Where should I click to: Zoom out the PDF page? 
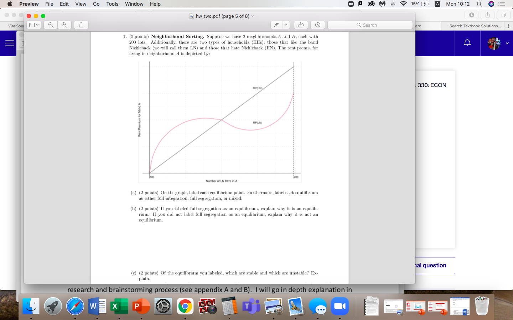(x=51, y=25)
